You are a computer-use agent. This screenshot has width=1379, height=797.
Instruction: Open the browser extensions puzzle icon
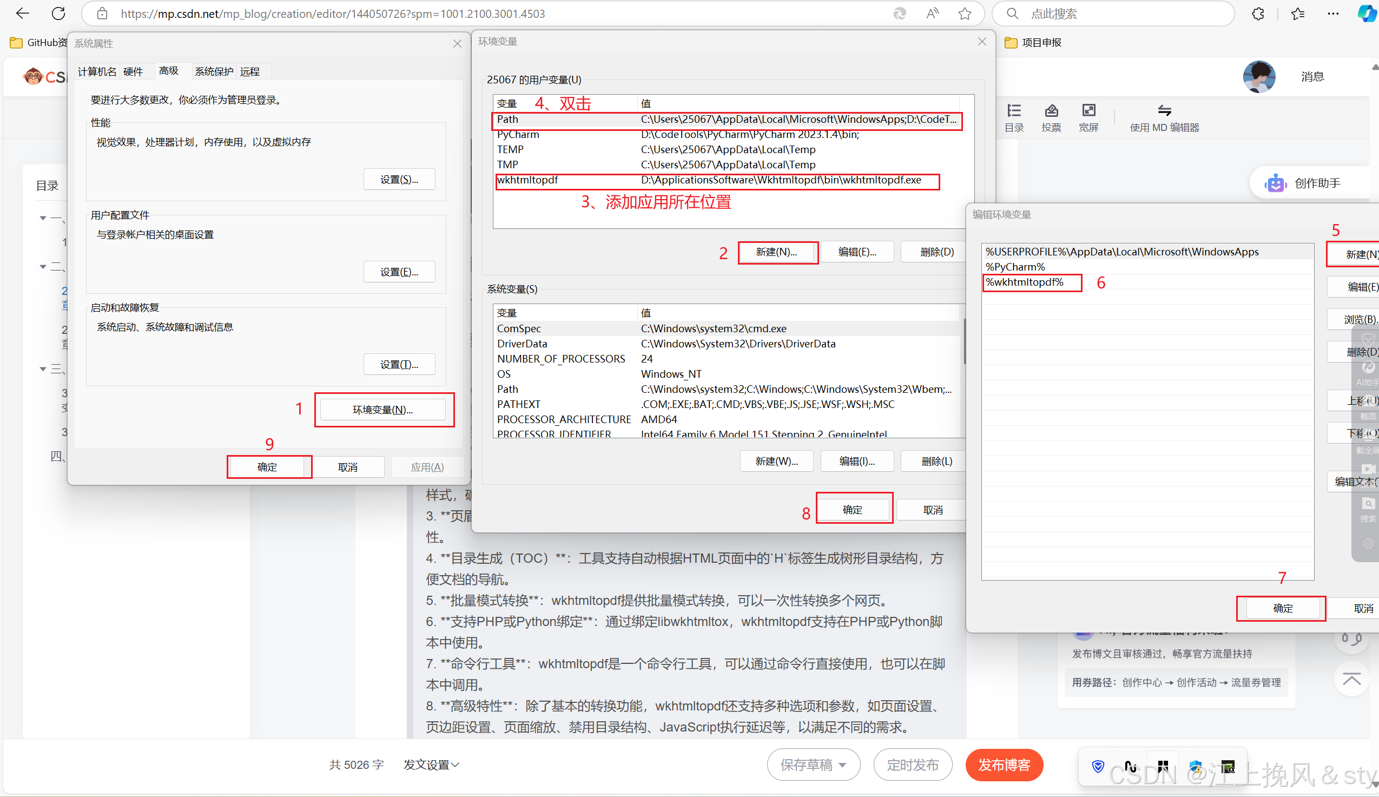click(1258, 14)
